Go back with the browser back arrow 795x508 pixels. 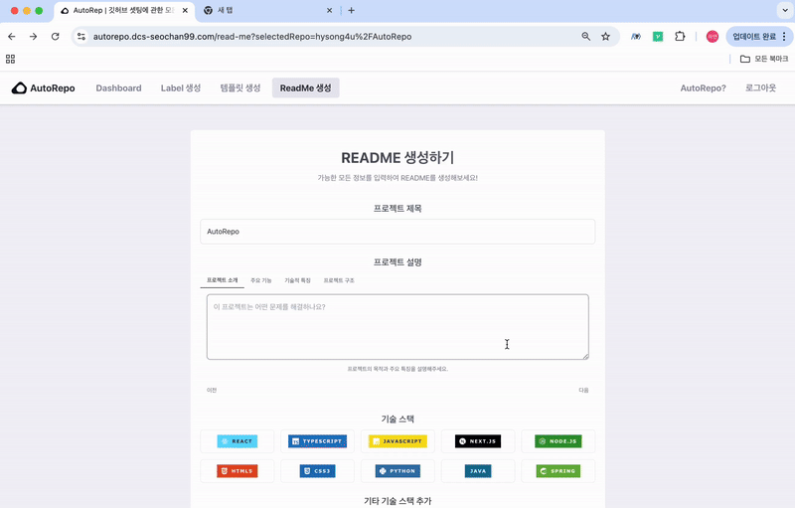click(12, 37)
